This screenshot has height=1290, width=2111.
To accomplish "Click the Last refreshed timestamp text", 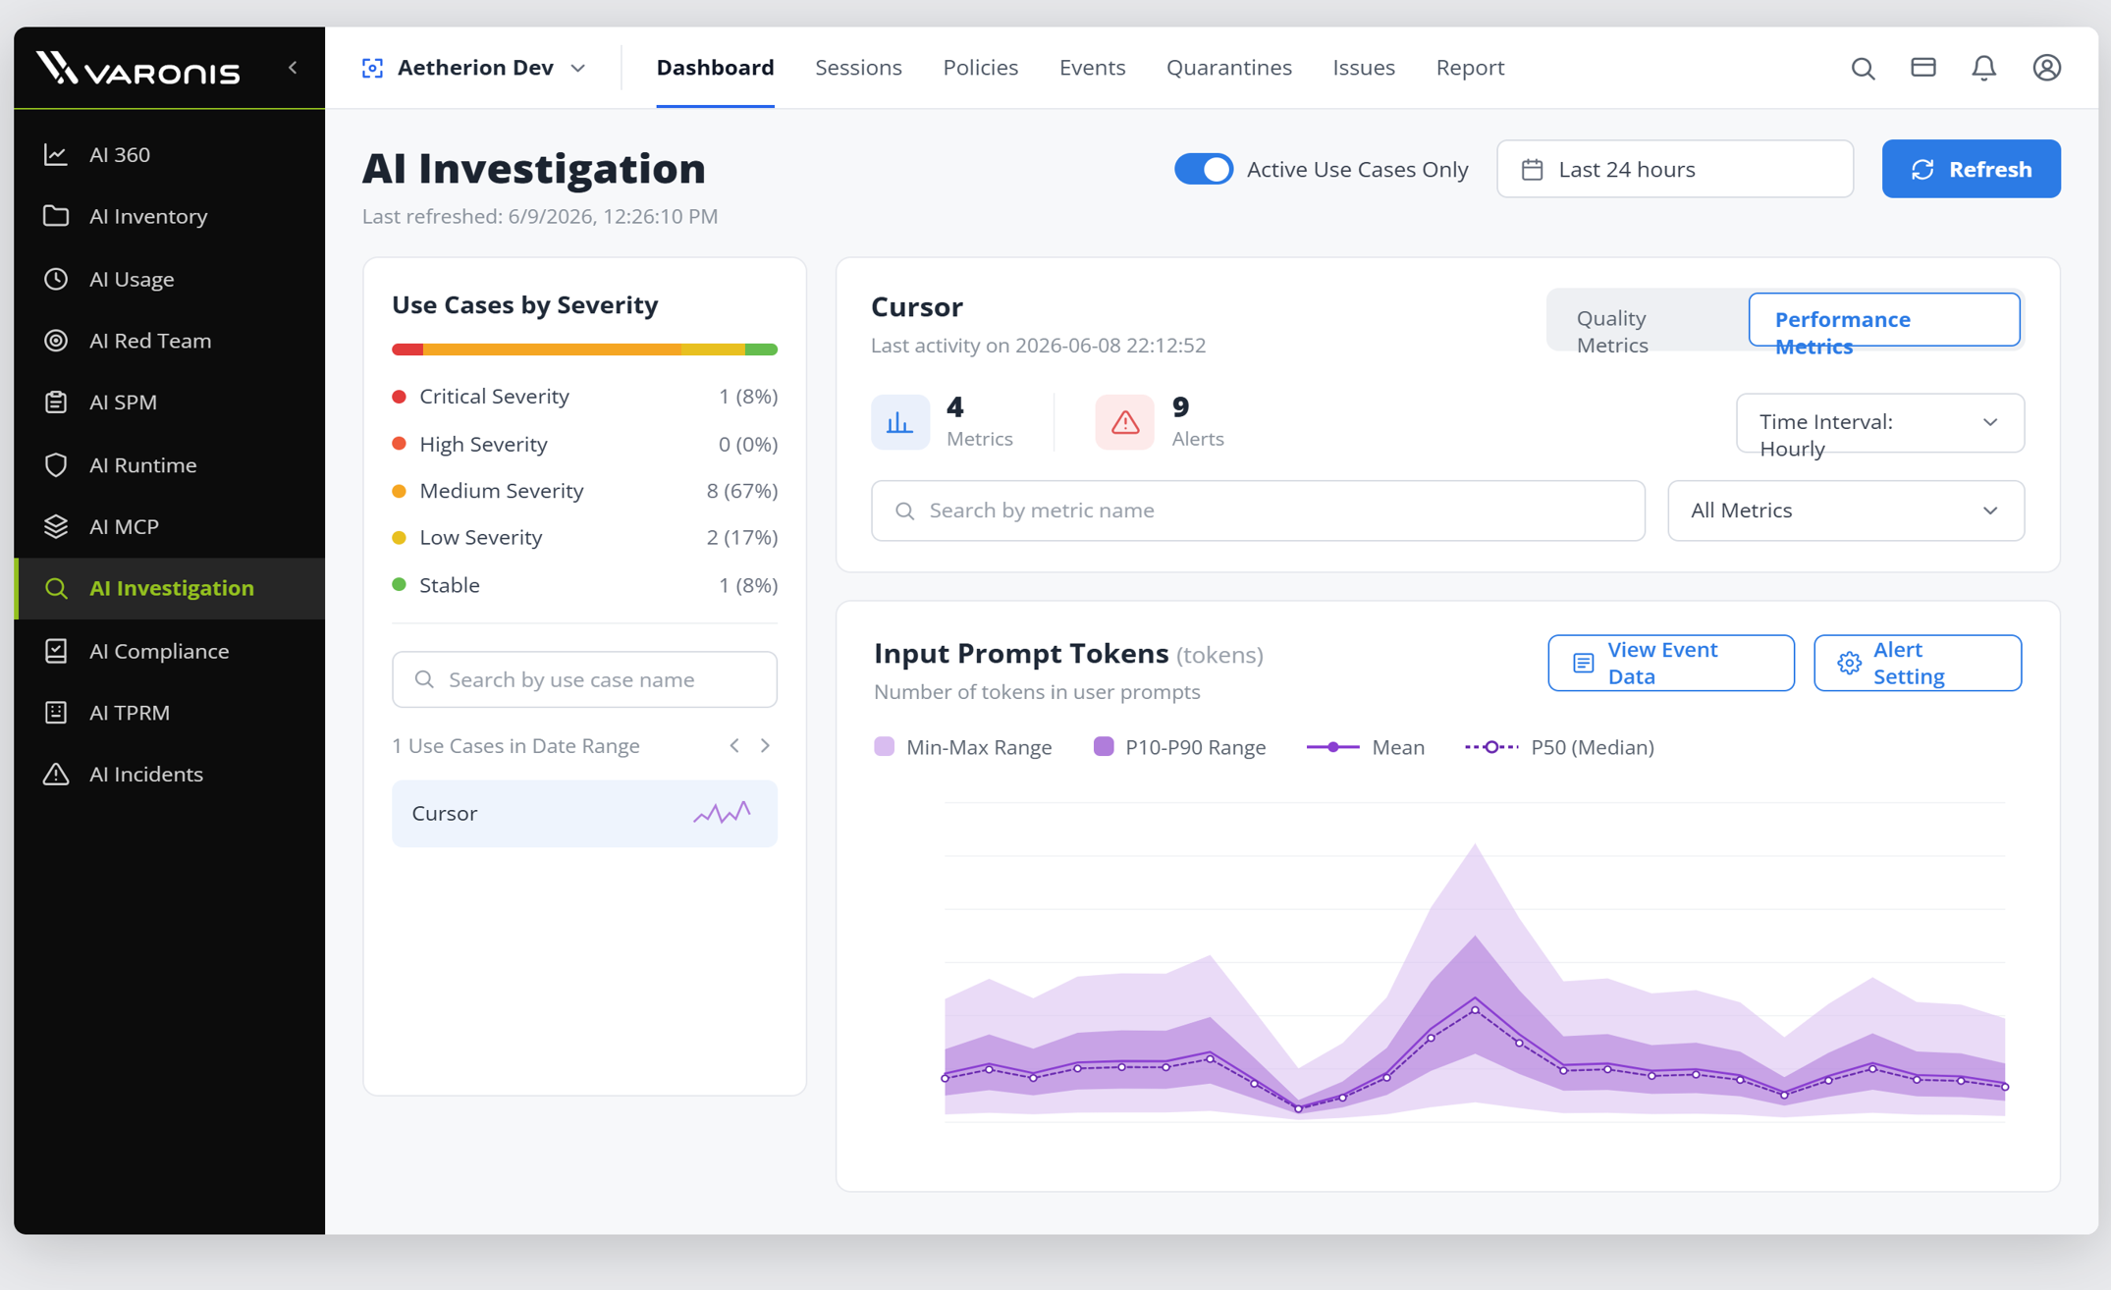I will click(540, 216).
